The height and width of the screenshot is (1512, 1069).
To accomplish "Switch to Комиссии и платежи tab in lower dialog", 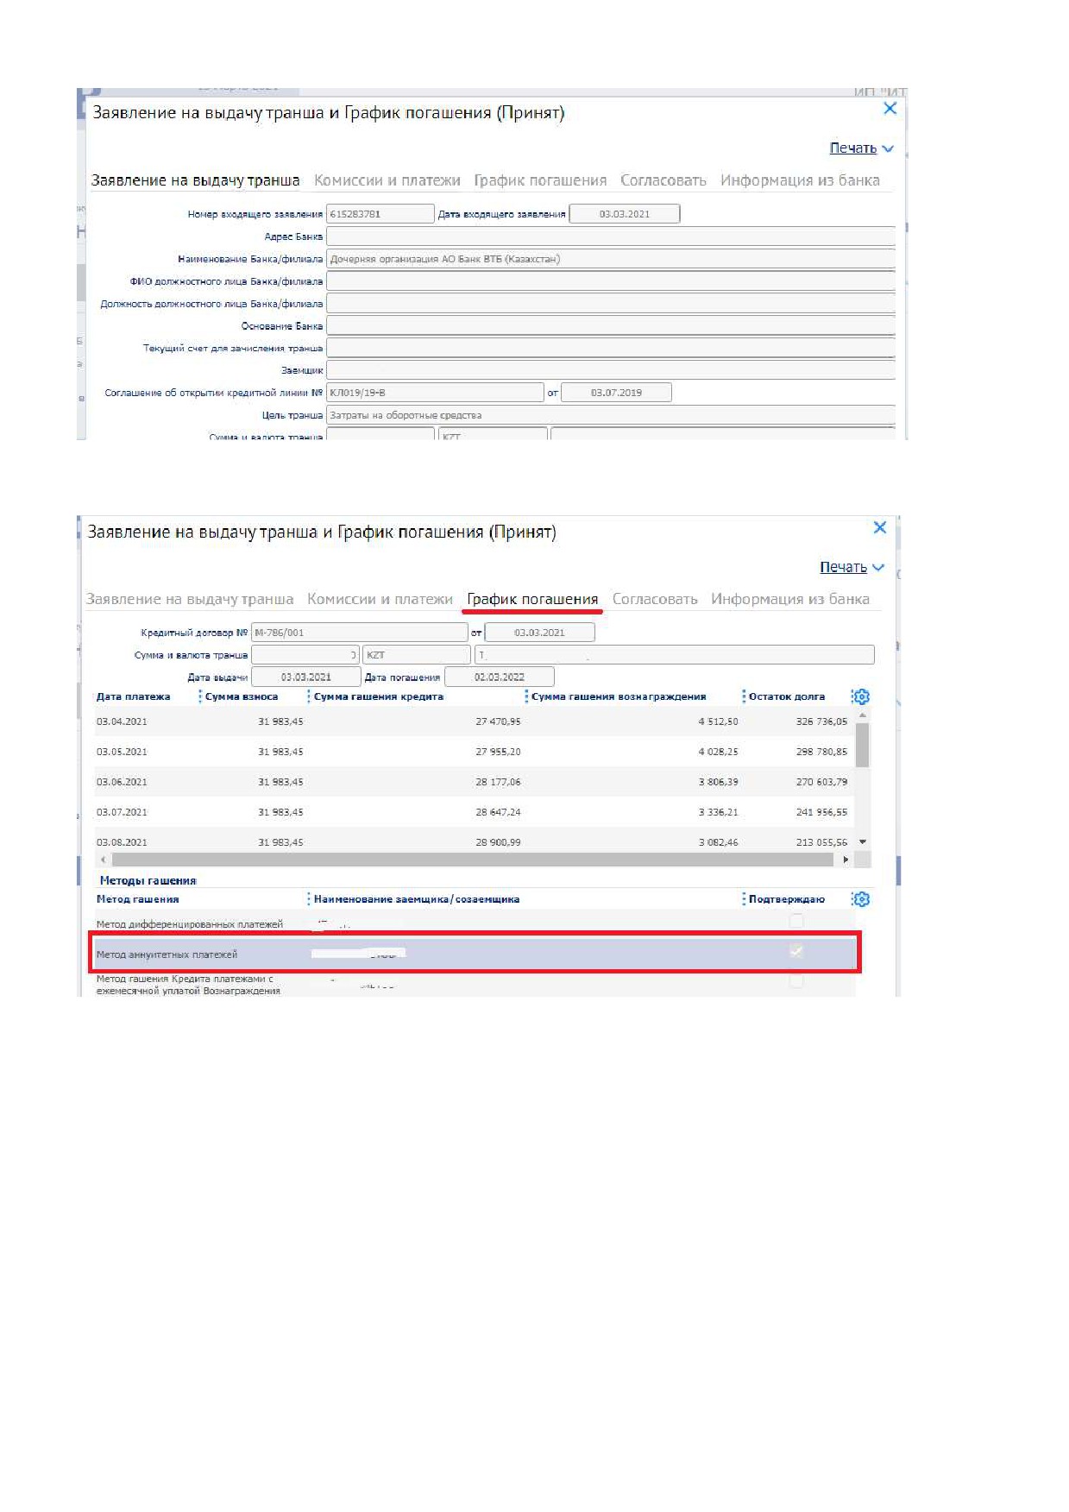I will click(x=380, y=599).
